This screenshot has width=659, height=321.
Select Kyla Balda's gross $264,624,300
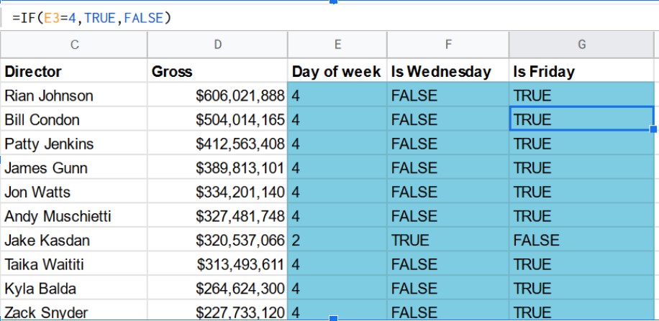(217, 289)
